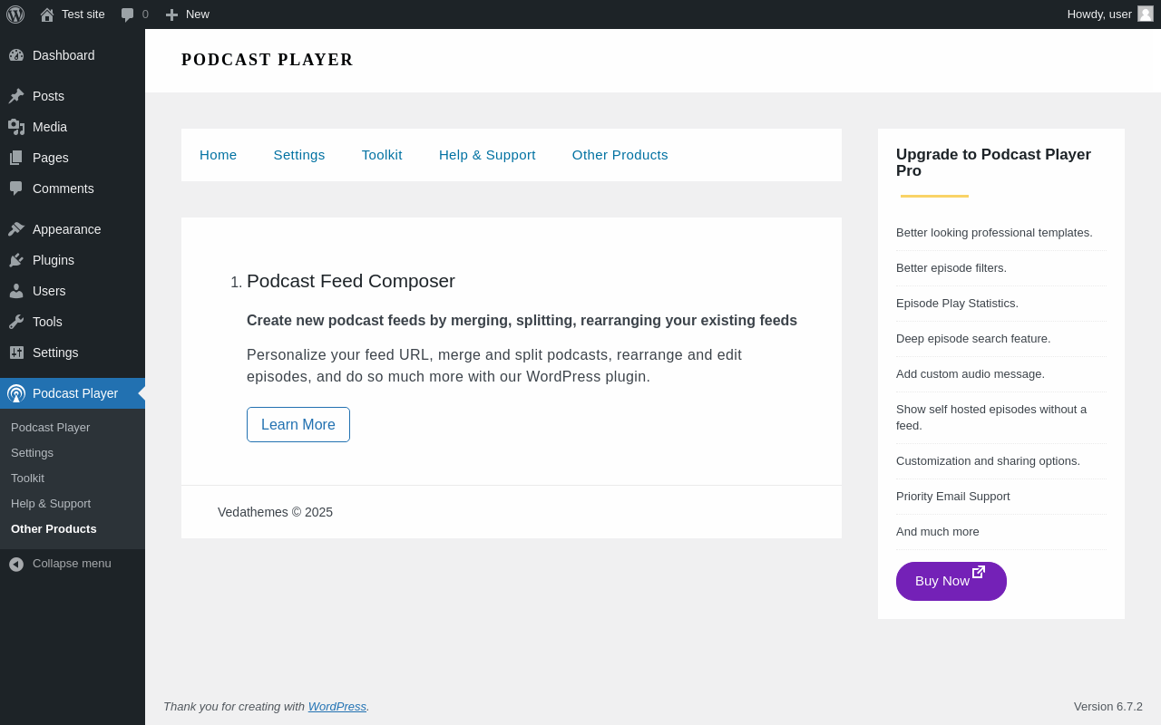Open the Users menu item

[x=49, y=291]
